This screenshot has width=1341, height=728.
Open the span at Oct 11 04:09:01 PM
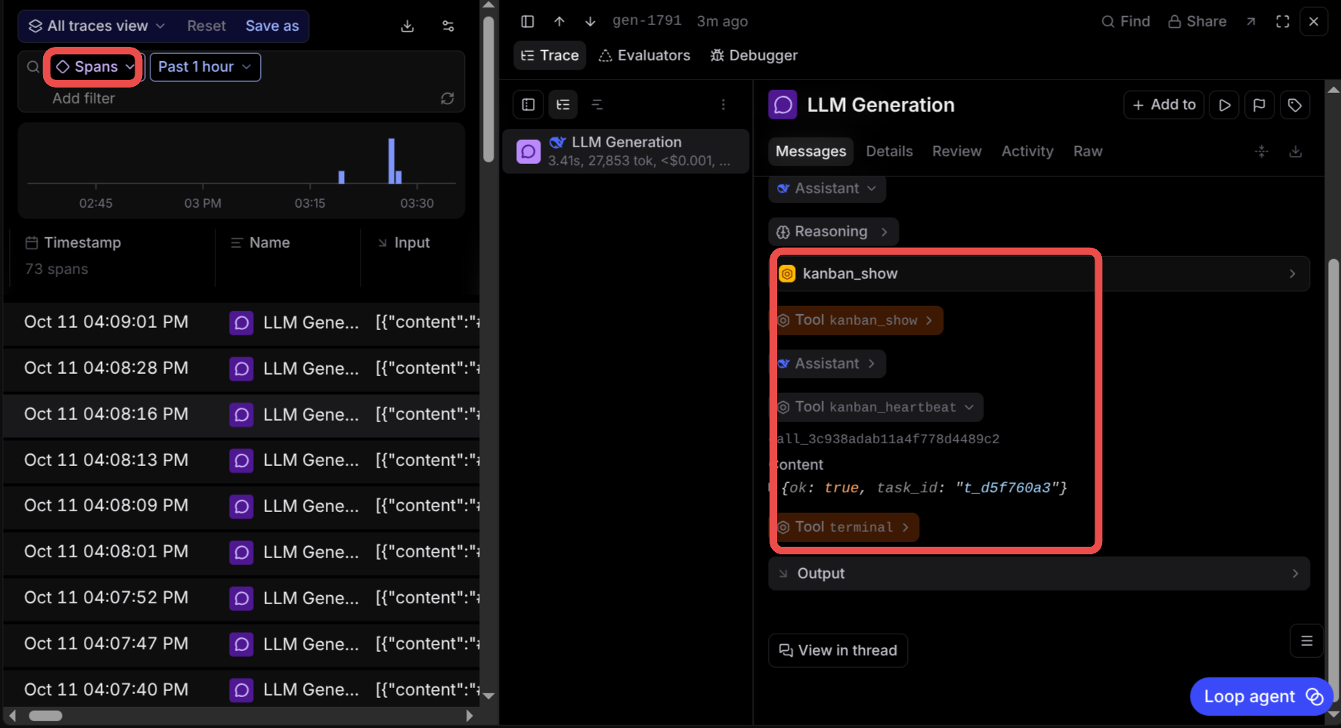click(x=242, y=322)
